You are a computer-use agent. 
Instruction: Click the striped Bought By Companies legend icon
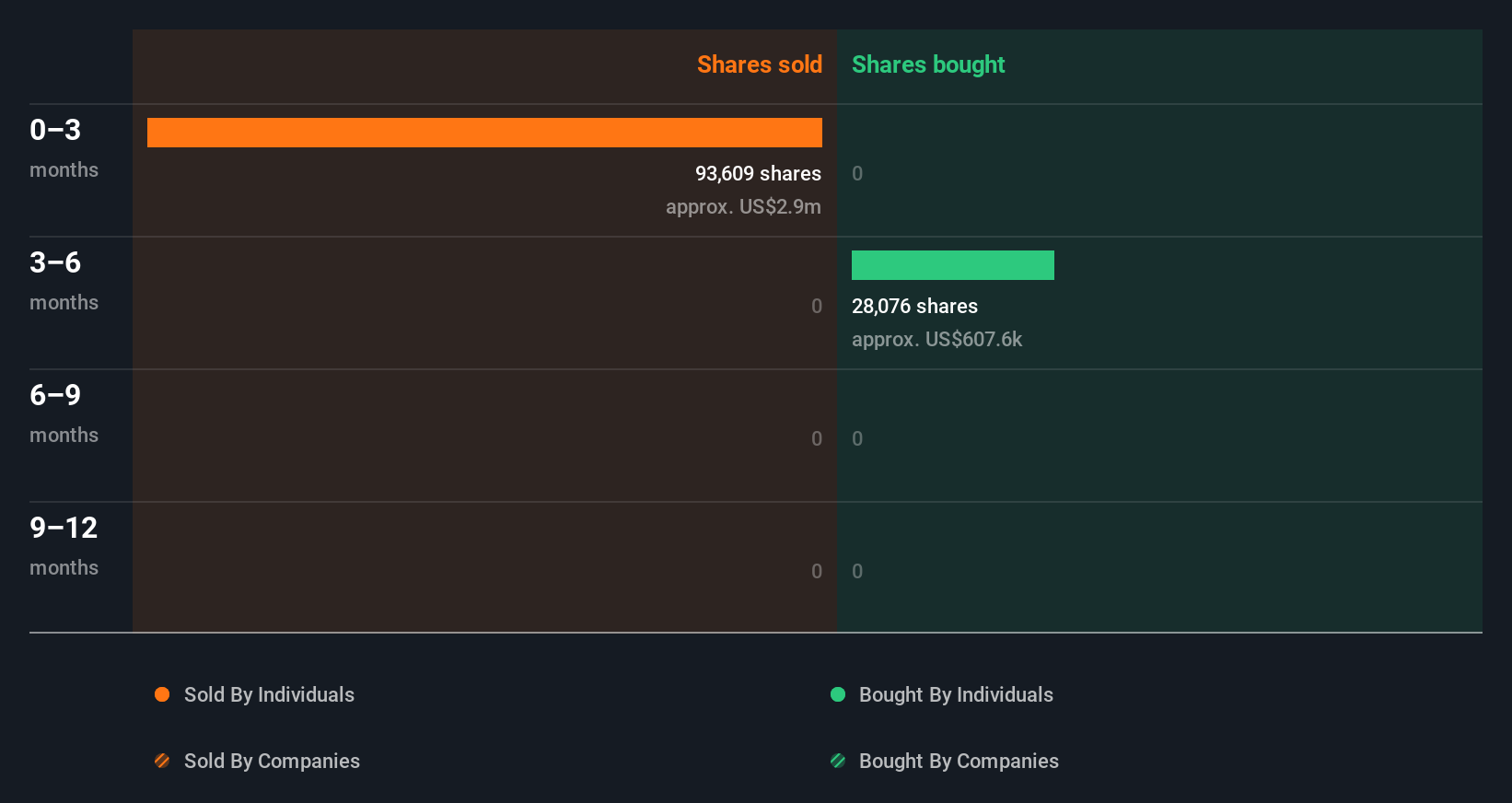coord(838,761)
